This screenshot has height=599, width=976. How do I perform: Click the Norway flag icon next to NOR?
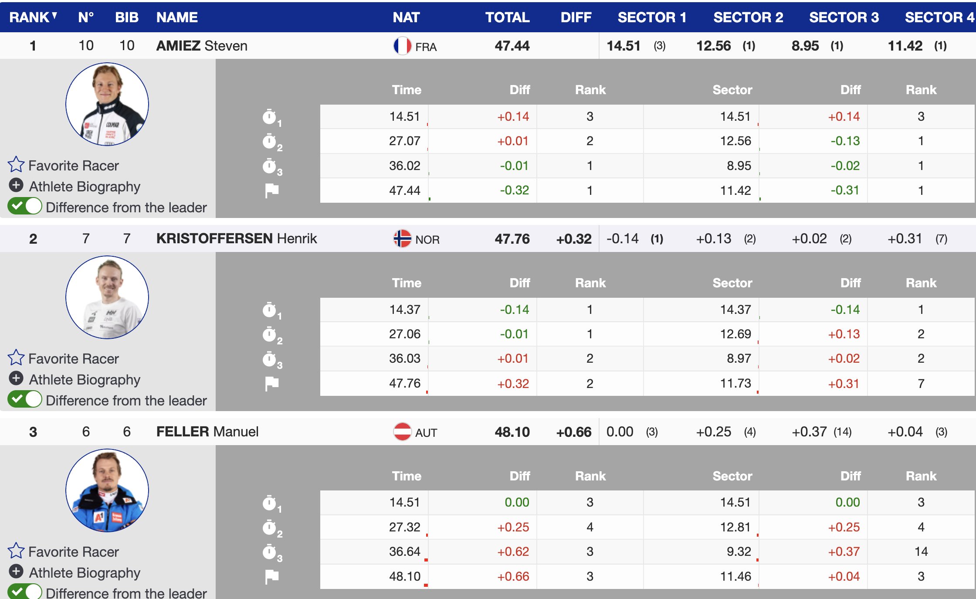(402, 239)
